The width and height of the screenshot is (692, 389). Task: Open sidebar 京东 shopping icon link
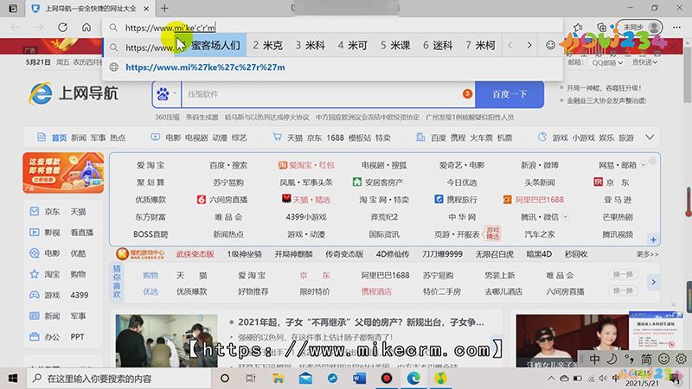pos(35,211)
